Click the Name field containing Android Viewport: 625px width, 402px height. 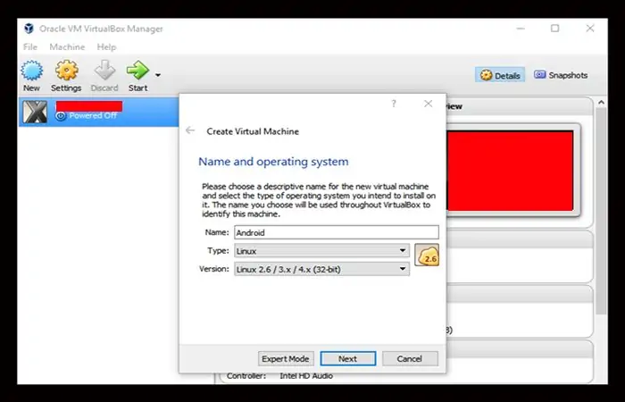337,232
